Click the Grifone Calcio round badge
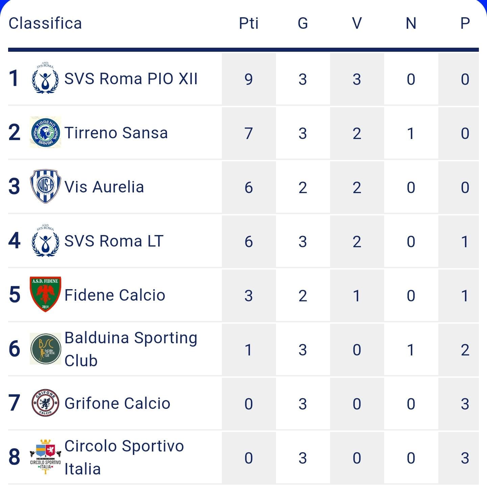The width and height of the screenshot is (487, 486). [46, 402]
